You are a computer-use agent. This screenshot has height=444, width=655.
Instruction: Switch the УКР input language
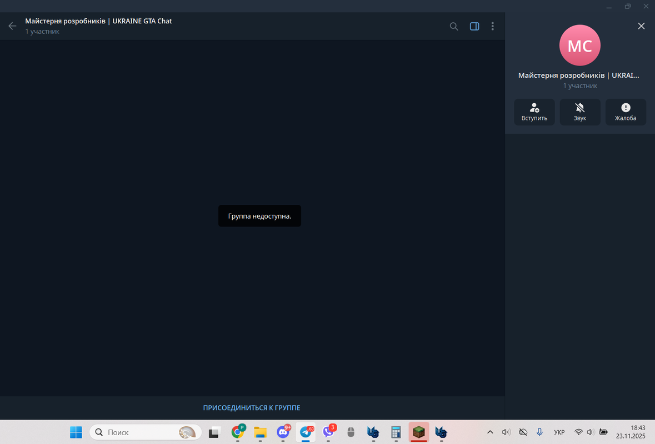click(x=559, y=432)
